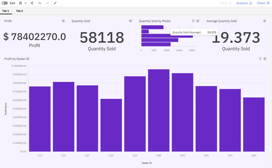Click the Share icon
272x168 pixels.
point(32,3)
